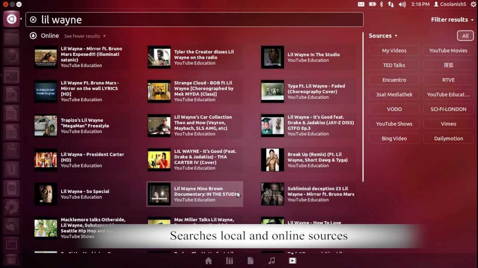This screenshot has width=478, height=268.
Task: Switch to the Music lens icon
Action: tap(271, 261)
